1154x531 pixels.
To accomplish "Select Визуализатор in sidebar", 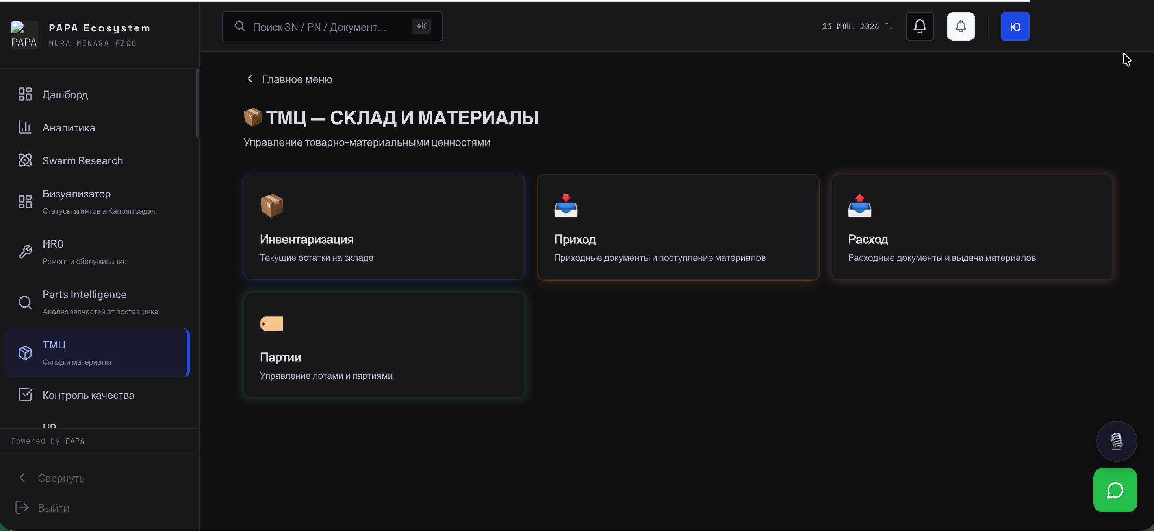I will pyautogui.click(x=97, y=202).
